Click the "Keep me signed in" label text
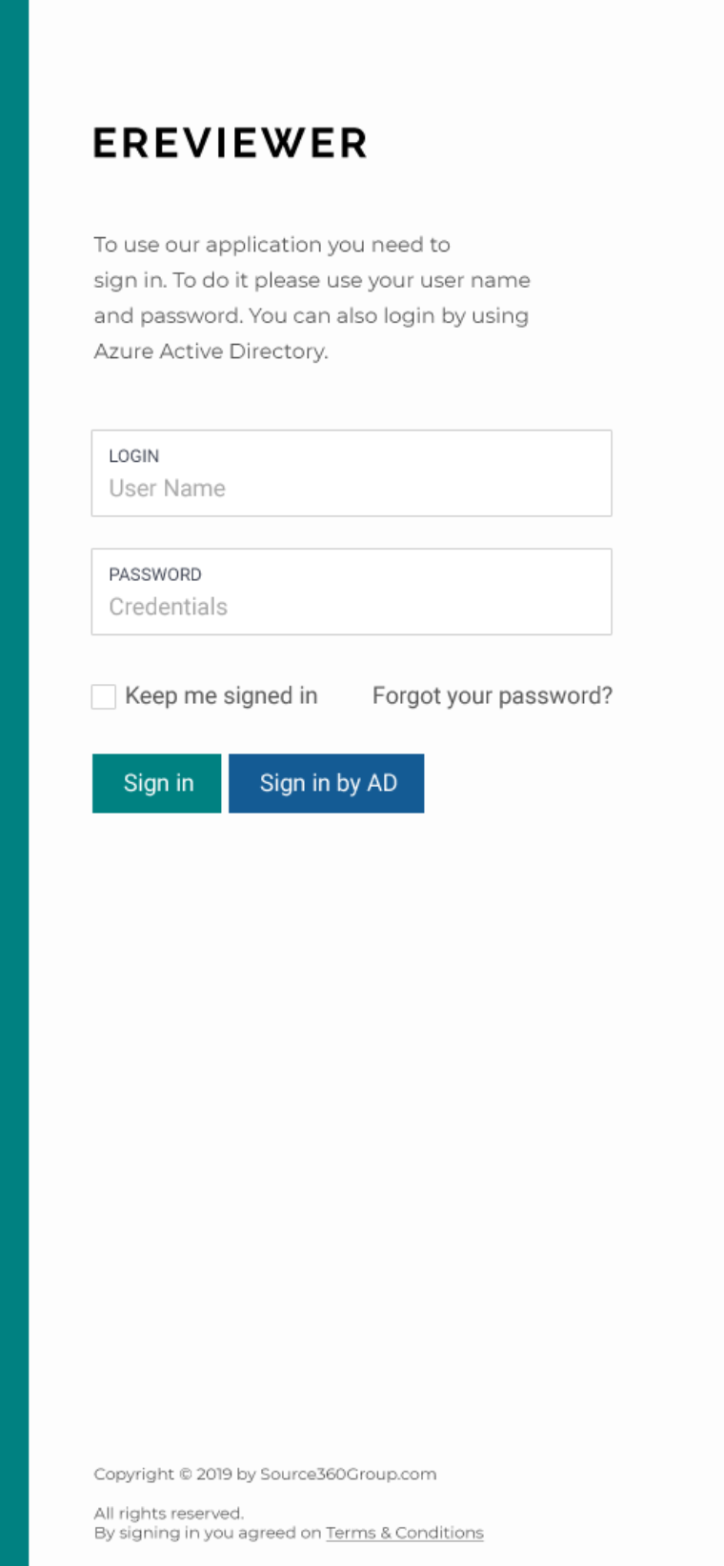The height and width of the screenshot is (1566, 724). pyautogui.click(x=221, y=696)
